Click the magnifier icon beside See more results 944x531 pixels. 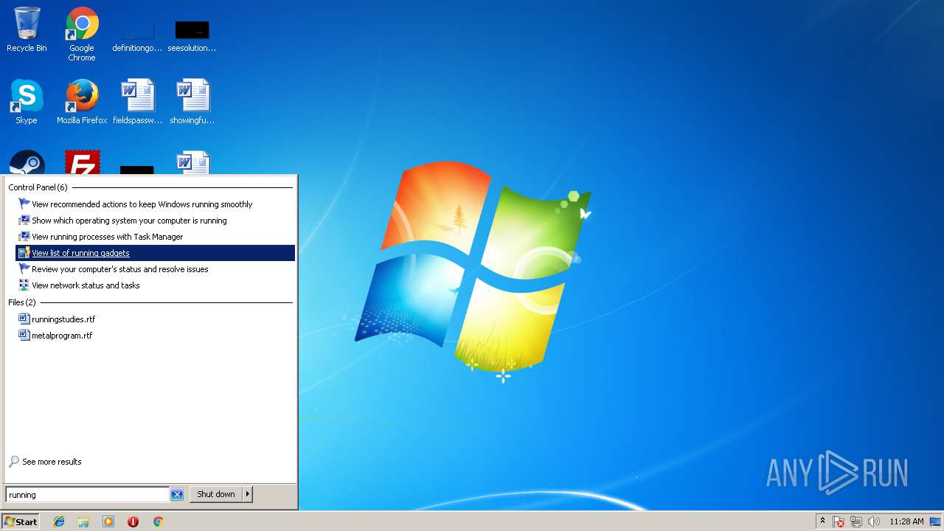(x=14, y=462)
